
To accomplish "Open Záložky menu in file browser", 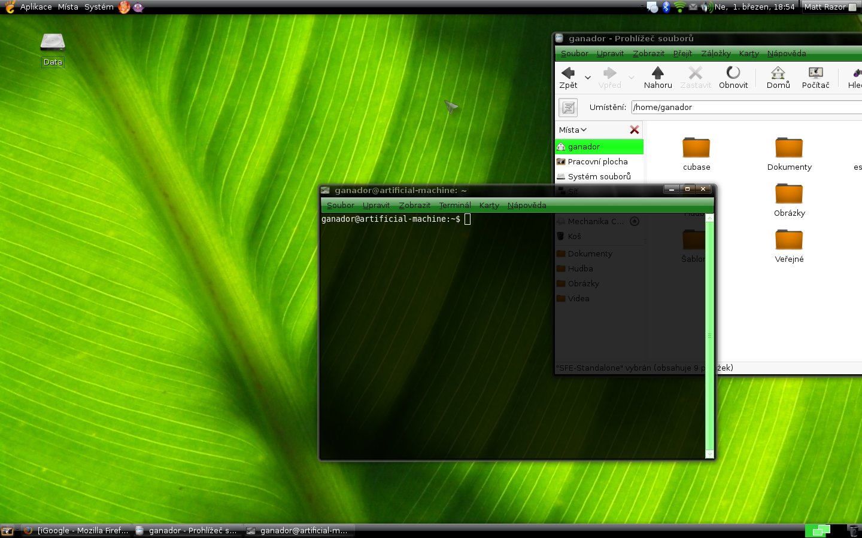I will click(x=716, y=53).
